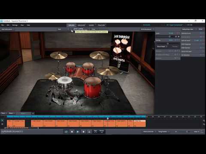Select the chrome snare drum
The image size is (206, 154).
(x=65, y=83)
